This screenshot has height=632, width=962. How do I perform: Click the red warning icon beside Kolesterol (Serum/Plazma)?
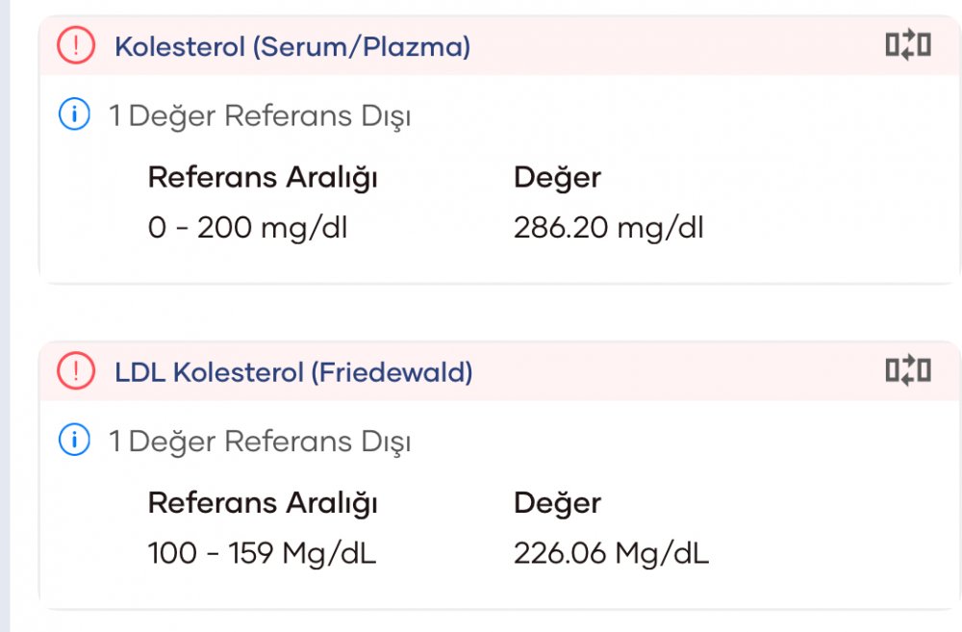click(76, 46)
